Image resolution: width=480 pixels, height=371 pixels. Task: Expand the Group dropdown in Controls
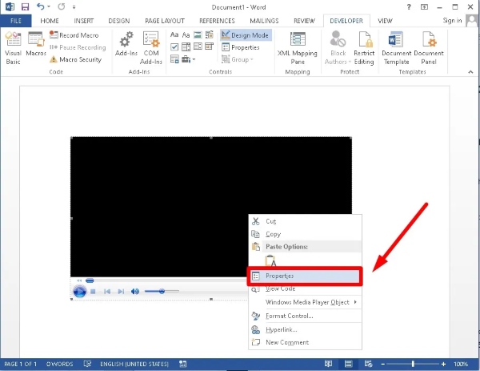pos(240,59)
